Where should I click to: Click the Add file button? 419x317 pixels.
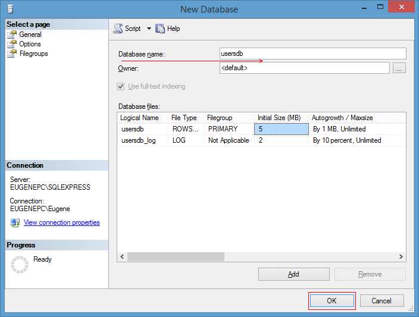[x=293, y=274]
